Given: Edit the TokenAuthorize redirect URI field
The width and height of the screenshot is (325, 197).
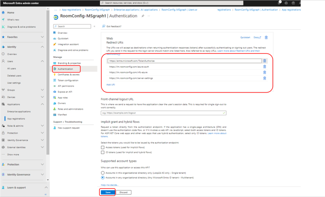Looking at the screenshot, I should tap(184, 61).
